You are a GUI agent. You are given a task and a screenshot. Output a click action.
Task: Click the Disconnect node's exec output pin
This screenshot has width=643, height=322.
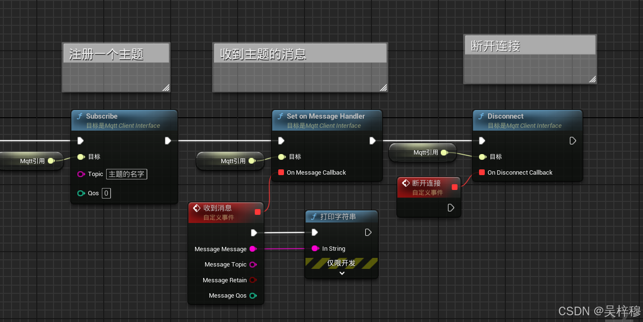tap(573, 141)
